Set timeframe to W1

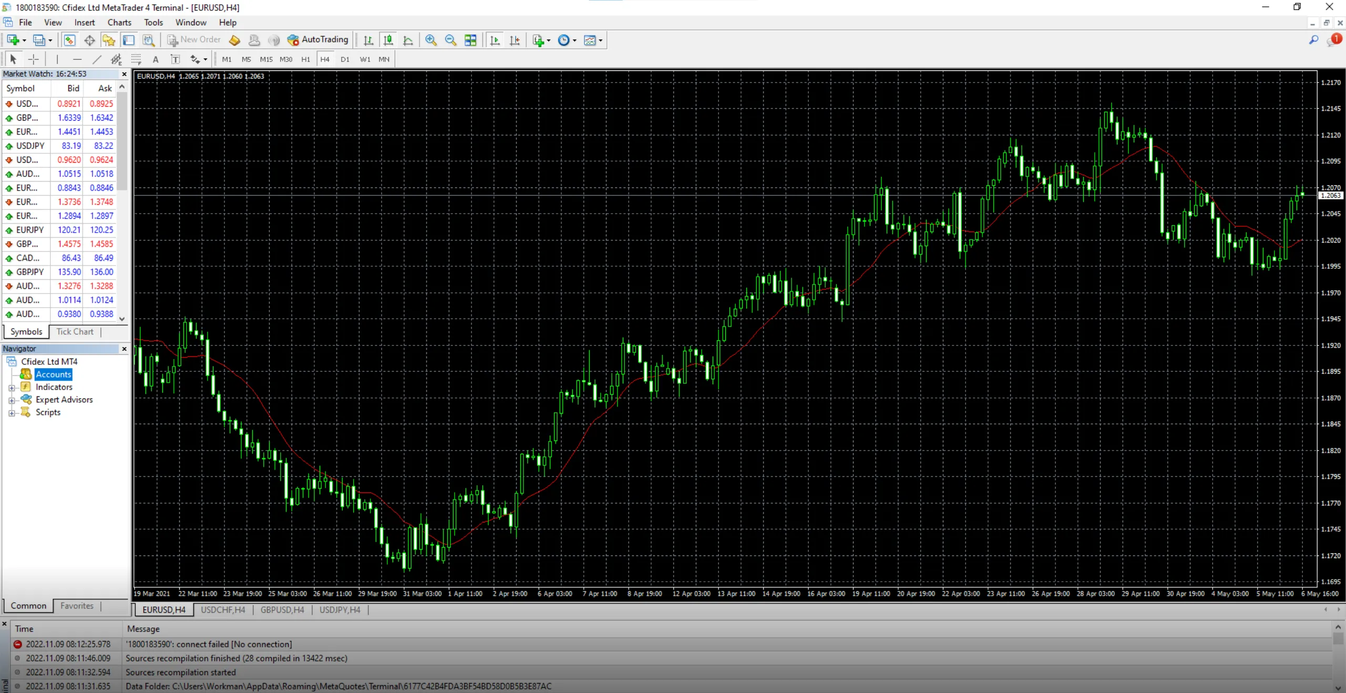(365, 59)
